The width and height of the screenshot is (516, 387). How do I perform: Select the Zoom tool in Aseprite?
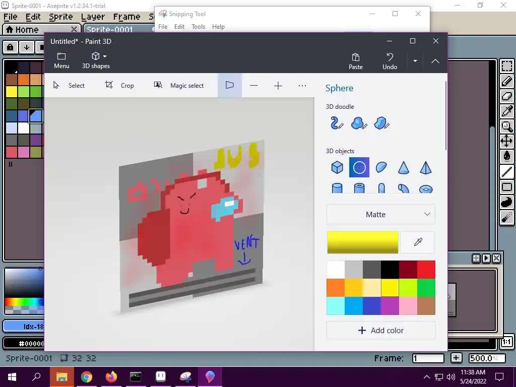tap(507, 126)
